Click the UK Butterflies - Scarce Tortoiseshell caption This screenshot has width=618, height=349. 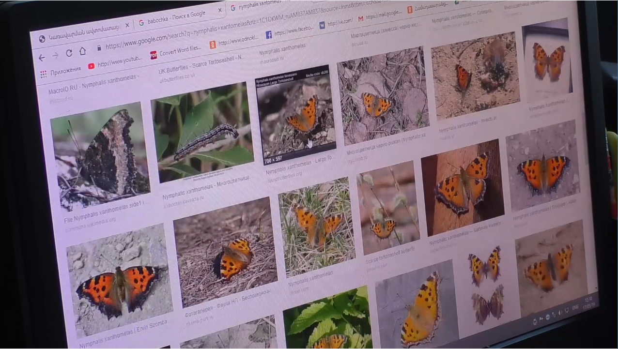click(201, 64)
